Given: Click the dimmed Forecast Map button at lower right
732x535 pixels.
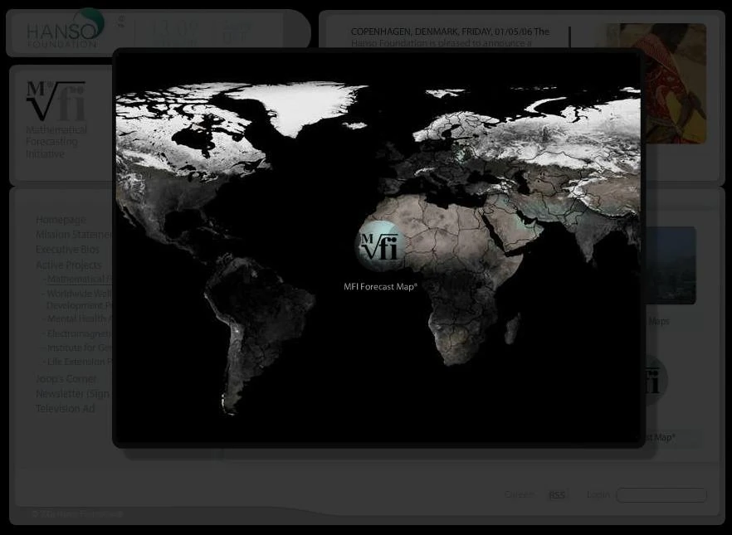Looking at the screenshot, I should pos(674,438).
